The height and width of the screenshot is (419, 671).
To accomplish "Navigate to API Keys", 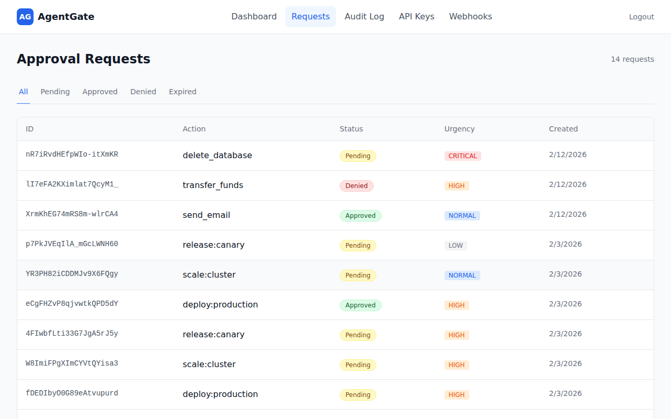I will (x=417, y=17).
